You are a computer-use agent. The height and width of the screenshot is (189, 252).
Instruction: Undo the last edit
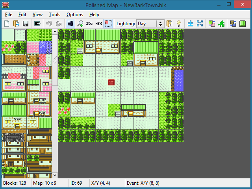coord(49,24)
